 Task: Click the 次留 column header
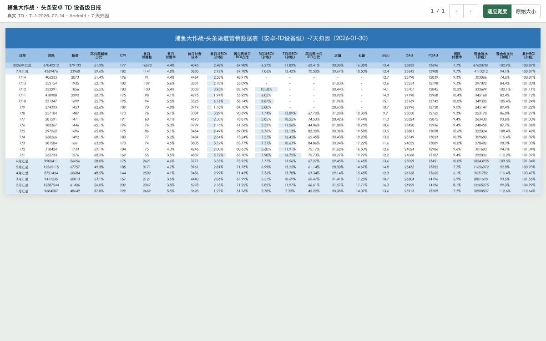(338, 55)
